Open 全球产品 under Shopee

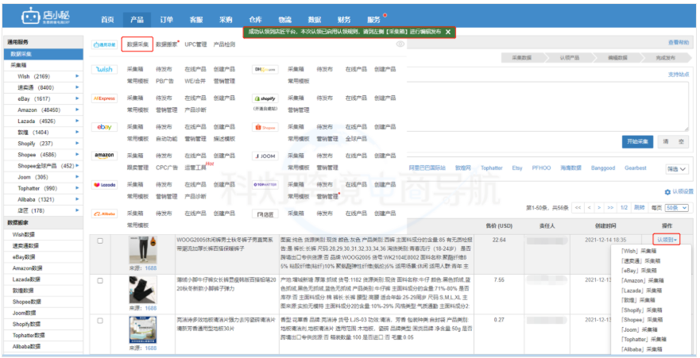pos(356,139)
